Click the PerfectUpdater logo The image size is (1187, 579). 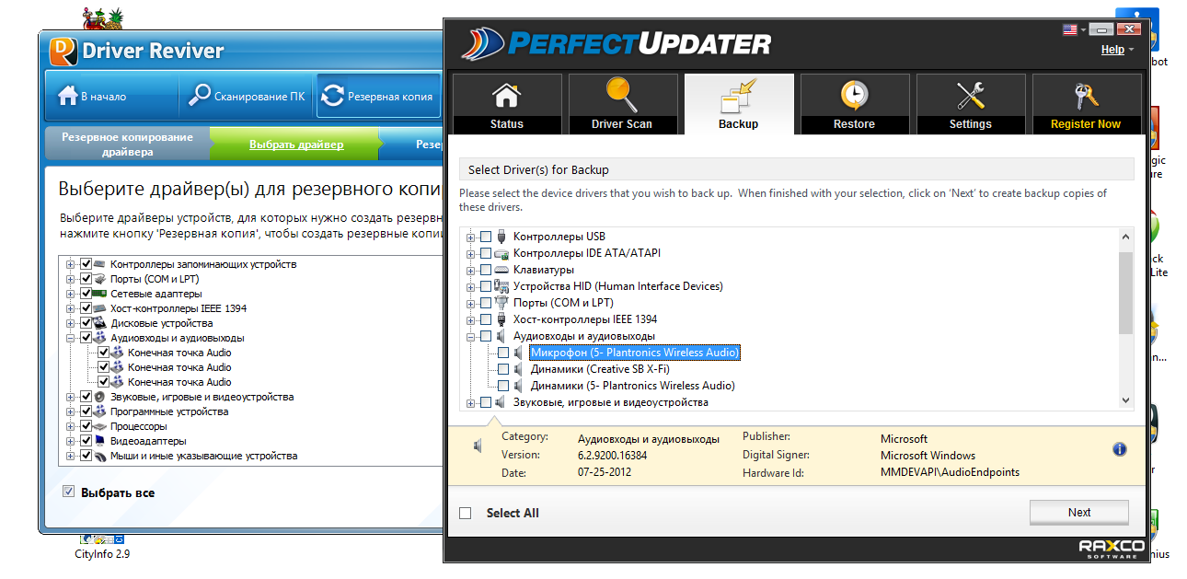tap(616, 43)
